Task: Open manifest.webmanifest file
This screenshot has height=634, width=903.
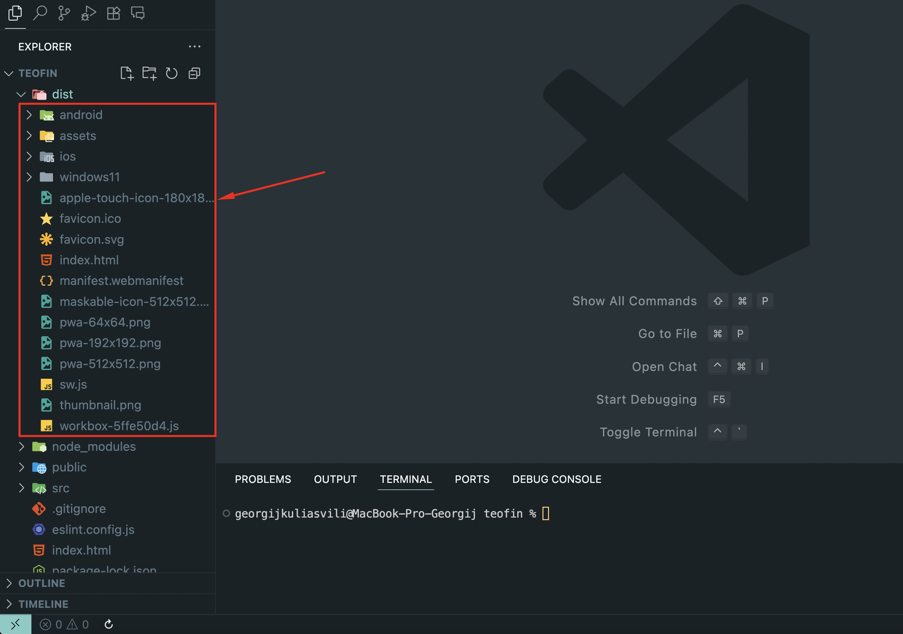Action: 121,281
